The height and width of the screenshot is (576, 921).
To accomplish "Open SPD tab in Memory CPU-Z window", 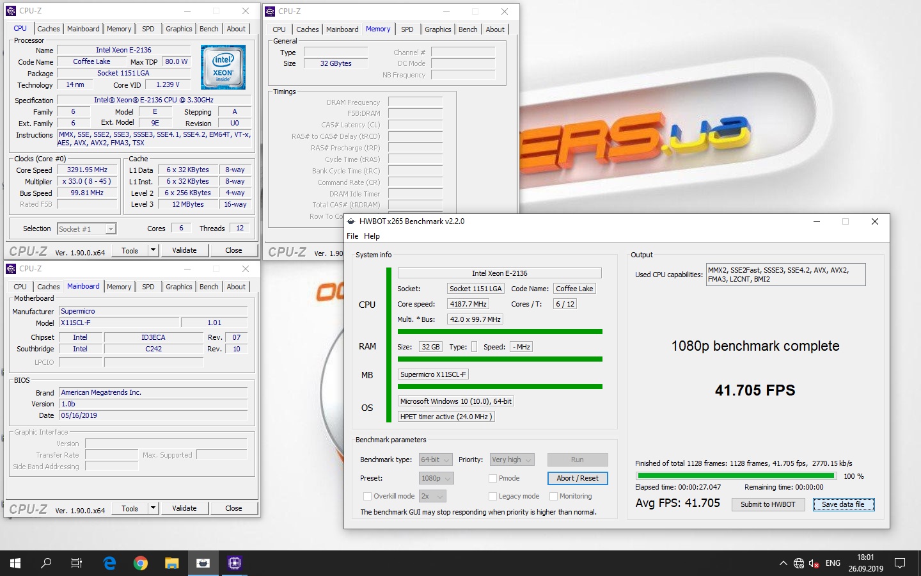I will point(407,29).
